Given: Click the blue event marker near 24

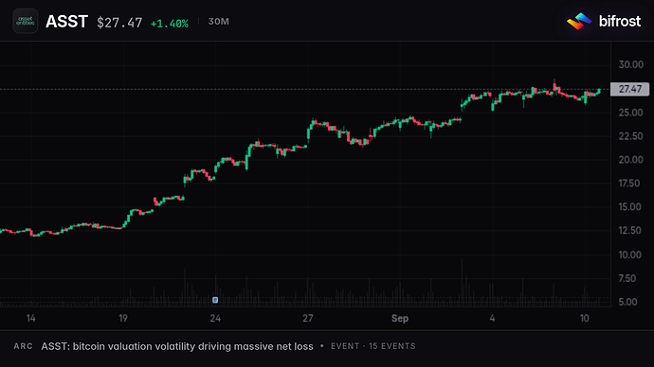Looking at the screenshot, I should 215,300.
